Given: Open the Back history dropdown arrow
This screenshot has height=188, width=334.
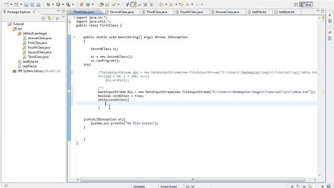Looking at the screenshot, I should [x=192, y=5].
